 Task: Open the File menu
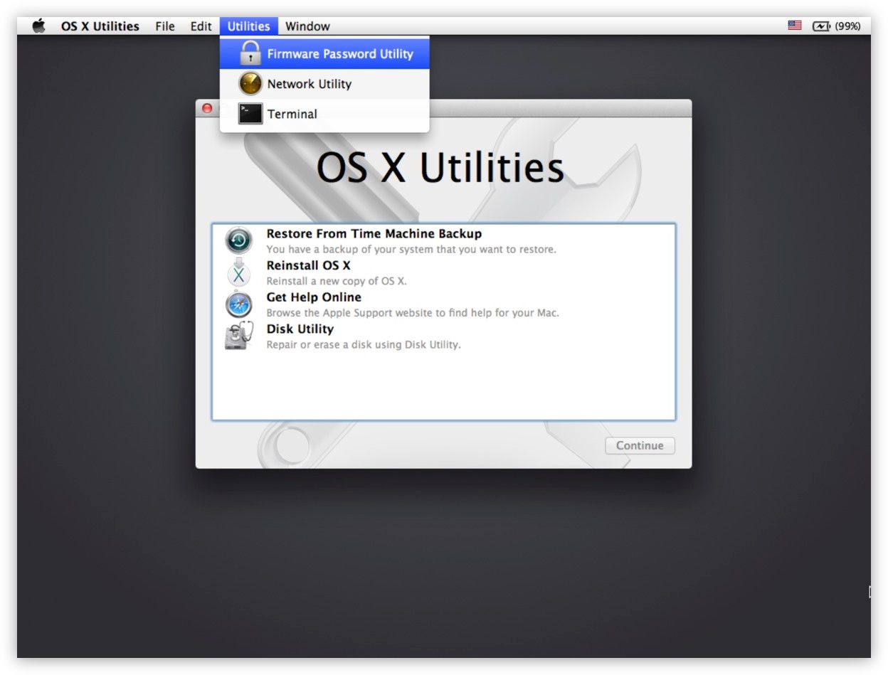165,26
